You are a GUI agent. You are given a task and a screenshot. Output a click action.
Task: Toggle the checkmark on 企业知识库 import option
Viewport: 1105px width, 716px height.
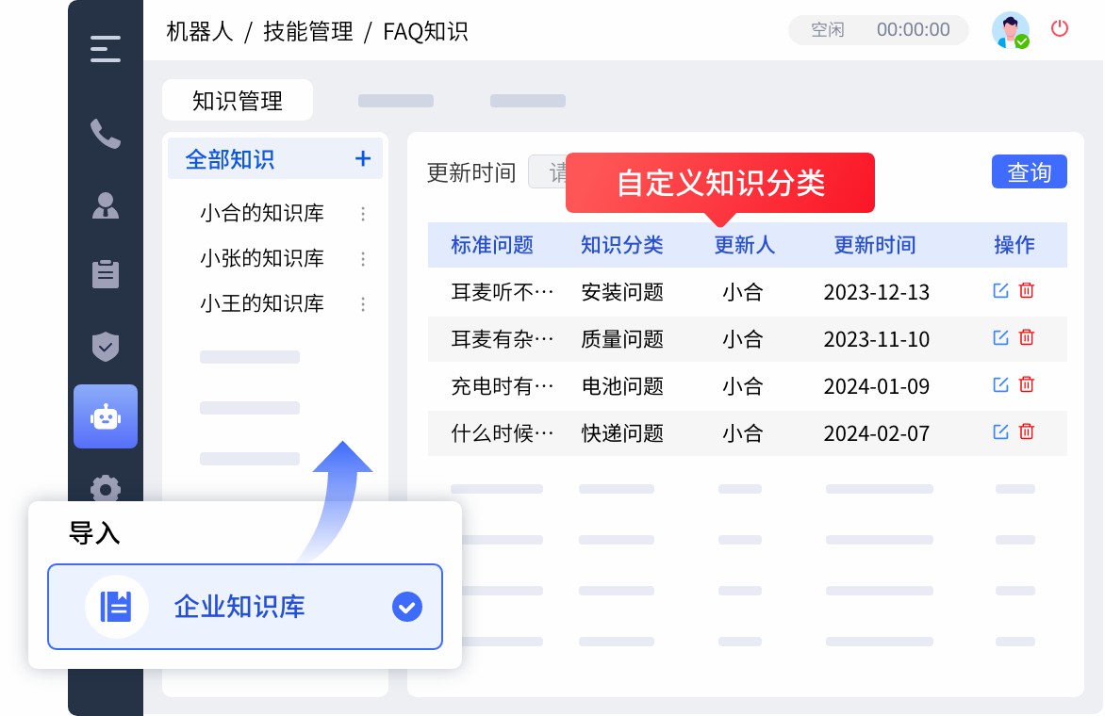tap(407, 607)
